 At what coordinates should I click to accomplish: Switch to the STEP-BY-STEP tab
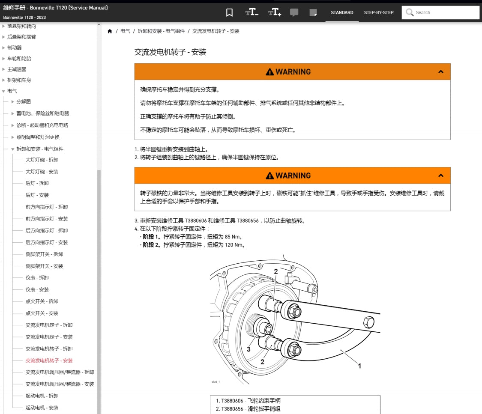378,13
